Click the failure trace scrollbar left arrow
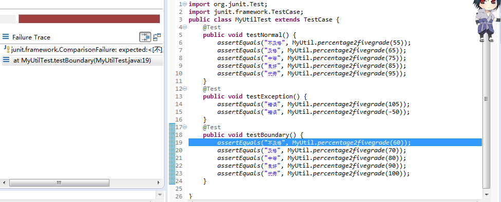Viewport: 501px width, 202px height. click(x=4, y=183)
